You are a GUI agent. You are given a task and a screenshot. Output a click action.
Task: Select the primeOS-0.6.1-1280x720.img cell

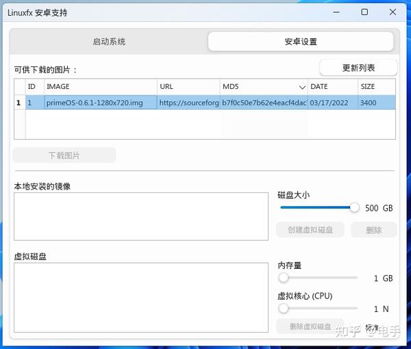[101, 103]
